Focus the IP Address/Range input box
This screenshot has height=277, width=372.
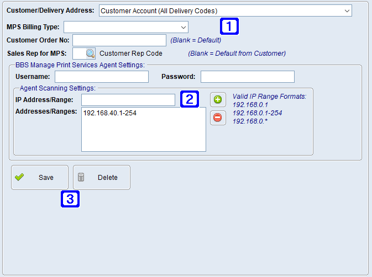[128, 100]
